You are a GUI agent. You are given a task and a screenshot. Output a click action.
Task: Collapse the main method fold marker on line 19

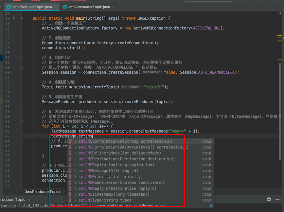[22, 18]
